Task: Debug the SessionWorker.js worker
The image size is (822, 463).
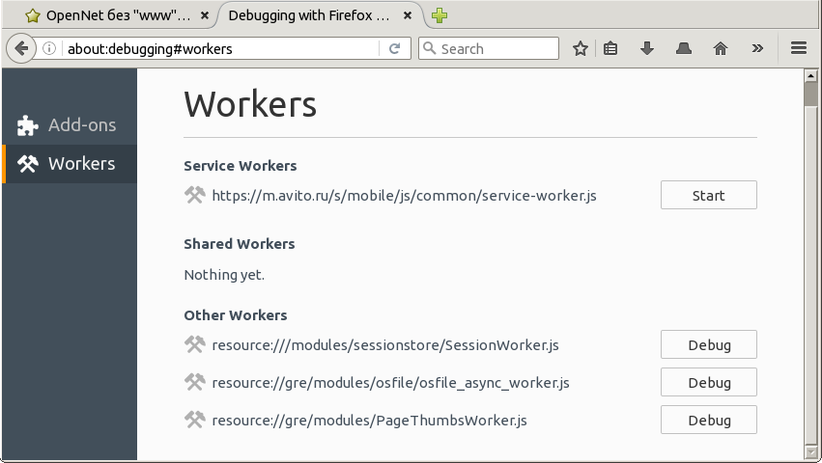Action: [708, 345]
